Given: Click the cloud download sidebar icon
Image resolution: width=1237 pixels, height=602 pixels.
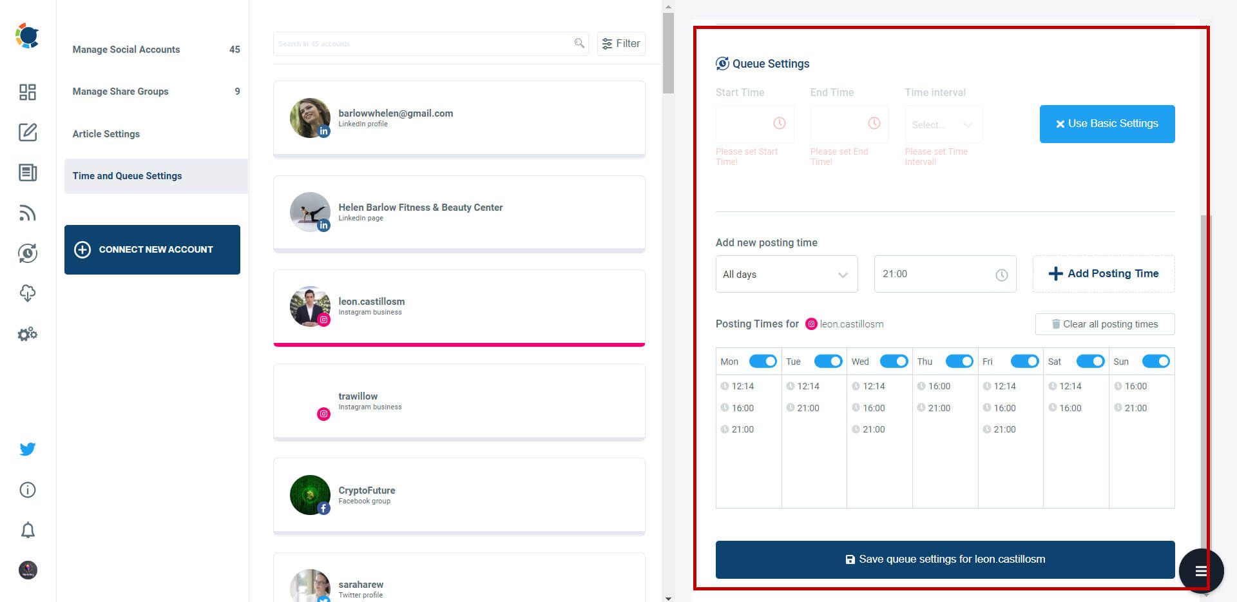Looking at the screenshot, I should tap(27, 293).
